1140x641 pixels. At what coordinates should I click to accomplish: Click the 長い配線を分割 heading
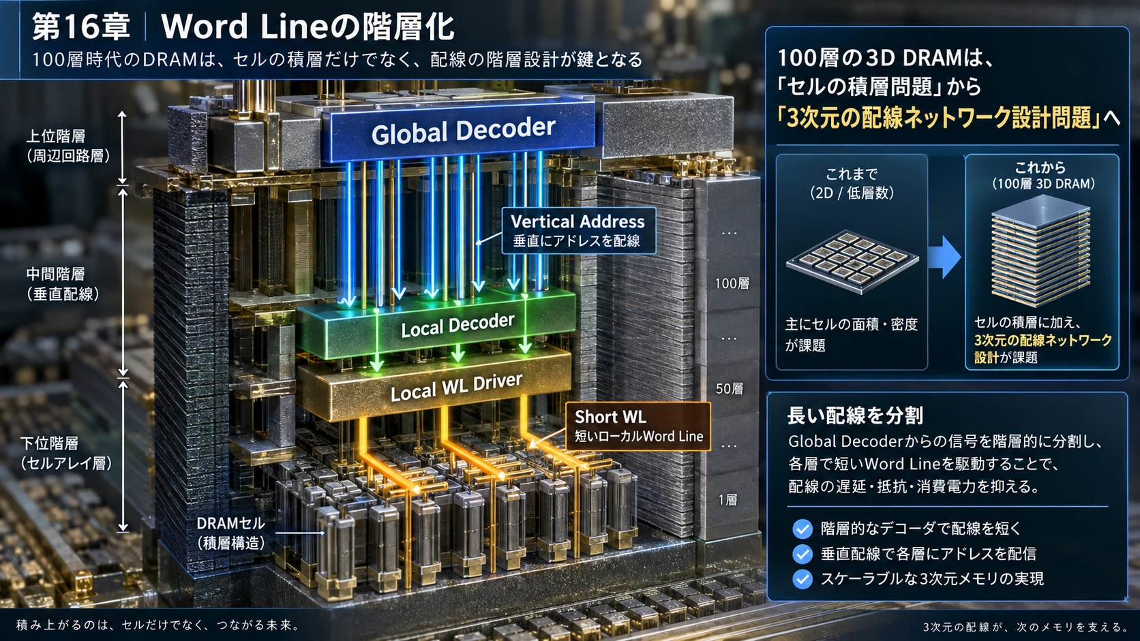click(855, 415)
